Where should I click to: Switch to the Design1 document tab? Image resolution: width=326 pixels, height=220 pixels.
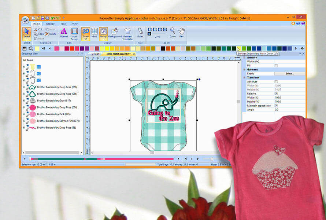[96, 54]
